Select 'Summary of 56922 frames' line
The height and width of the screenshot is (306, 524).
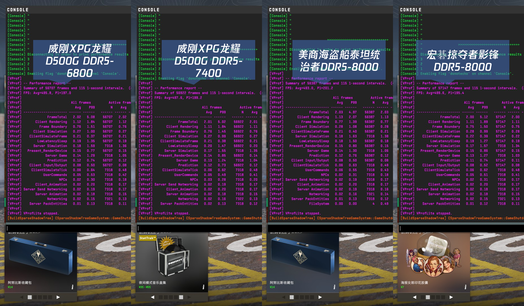[x=200, y=93]
